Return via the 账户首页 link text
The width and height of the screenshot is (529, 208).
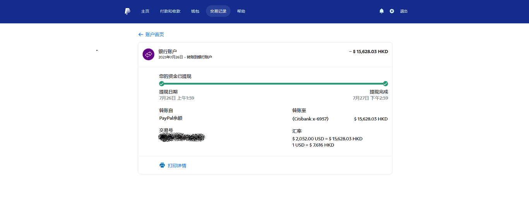[x=154, y=34]
